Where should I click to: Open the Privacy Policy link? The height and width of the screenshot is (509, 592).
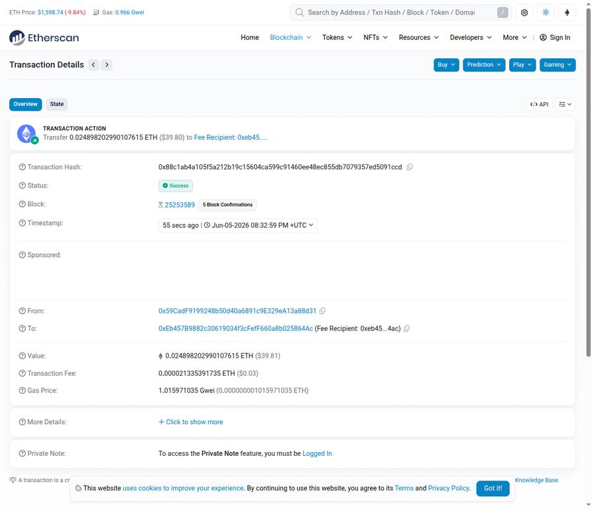pos(449,488)
